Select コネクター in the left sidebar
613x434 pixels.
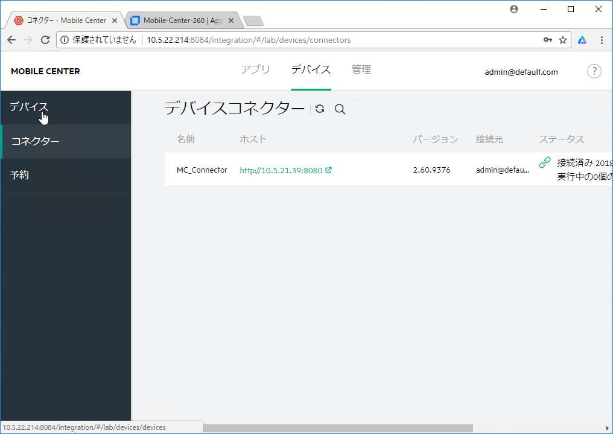click(x=66, y=141)
